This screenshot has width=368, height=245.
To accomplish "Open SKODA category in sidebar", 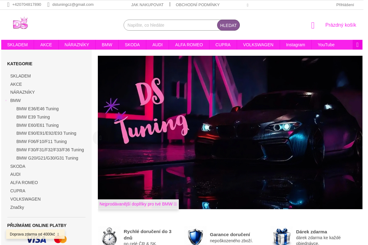I will [18, 166].
